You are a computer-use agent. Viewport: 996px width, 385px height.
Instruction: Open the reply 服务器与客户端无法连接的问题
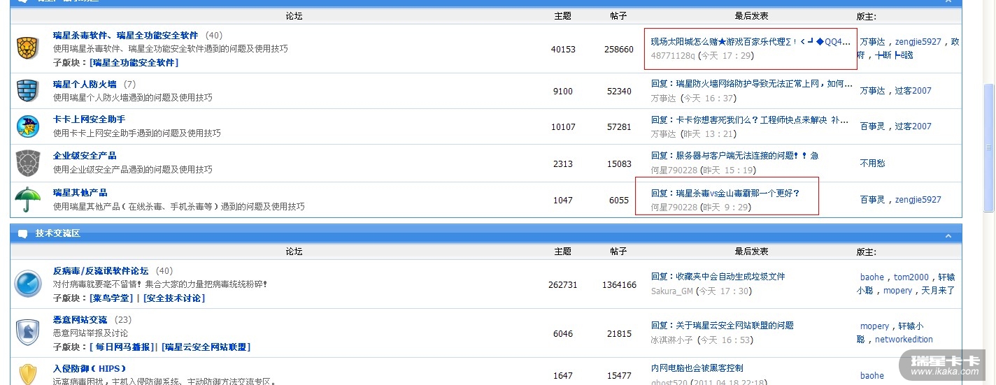click(x=734, y=156)
